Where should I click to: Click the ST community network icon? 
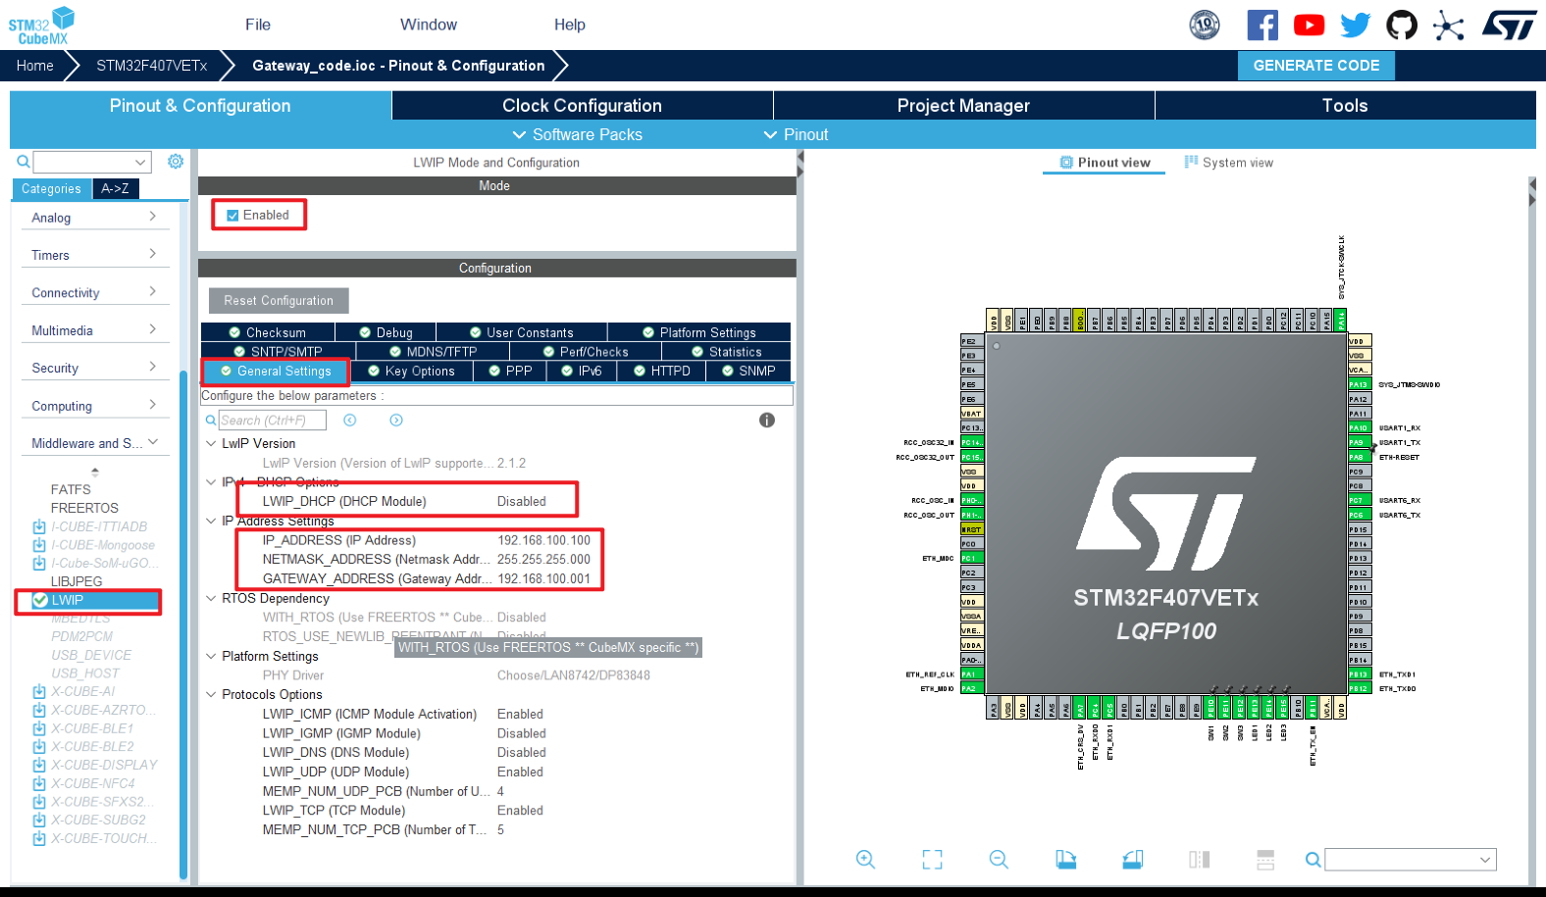coord(1448,25)
